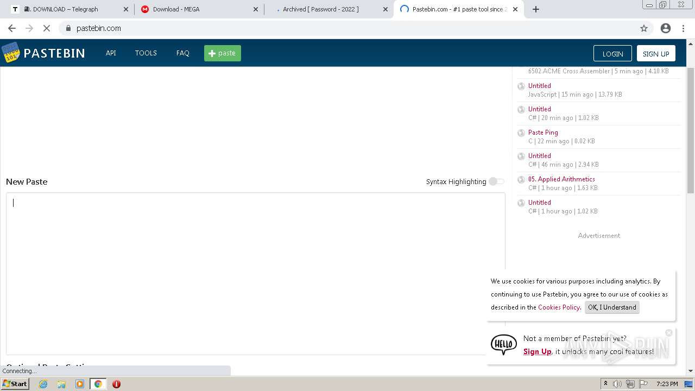Click the Chrome taskbar icon
The width and height of the screenshot is (695, 391).
point(98,384)
